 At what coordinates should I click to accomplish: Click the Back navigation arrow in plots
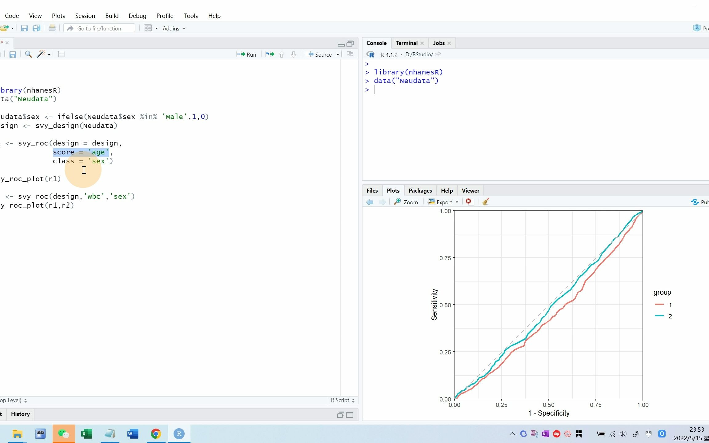[x=369, y=202]
